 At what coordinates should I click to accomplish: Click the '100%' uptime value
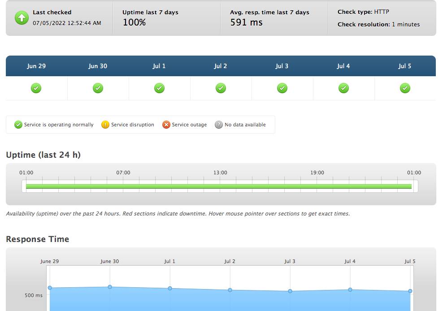pyautogui.click(x=134, y=22)
